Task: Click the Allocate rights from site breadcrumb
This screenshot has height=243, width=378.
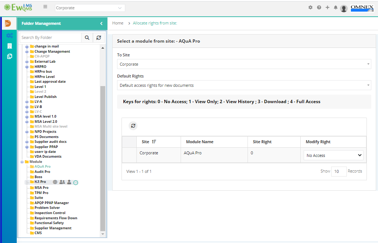Action: pyautogui.click(x=155, y=23)
